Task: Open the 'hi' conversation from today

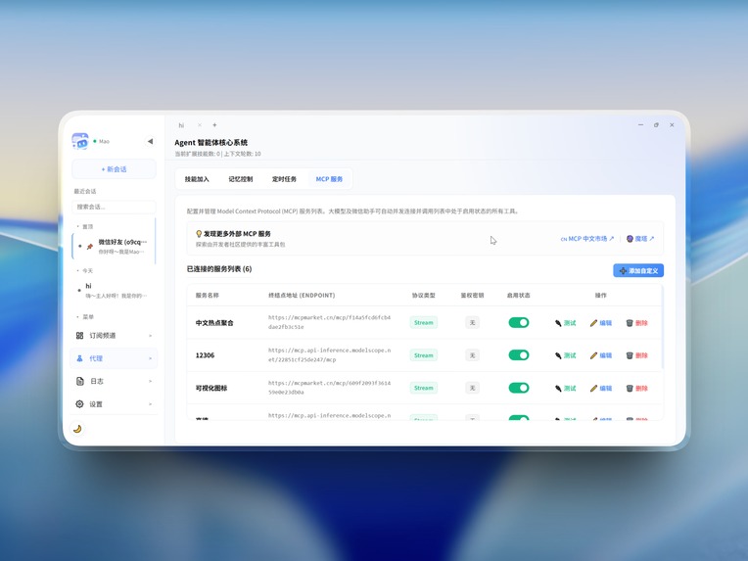Action: (x=114, y=291)
